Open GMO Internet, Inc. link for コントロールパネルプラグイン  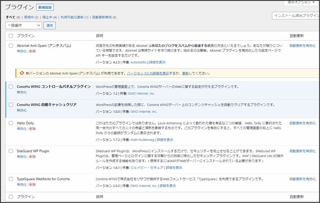pyautogui.click(x=141, y=93)
